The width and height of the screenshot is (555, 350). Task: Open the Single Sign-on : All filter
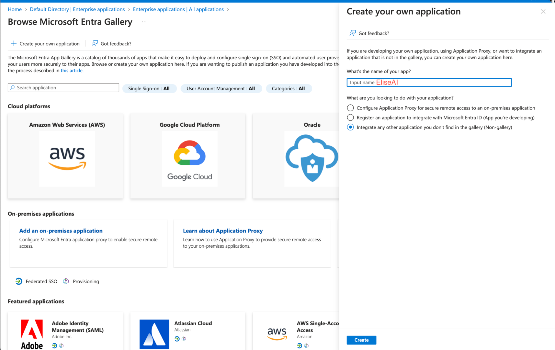[x=149, y=89]
